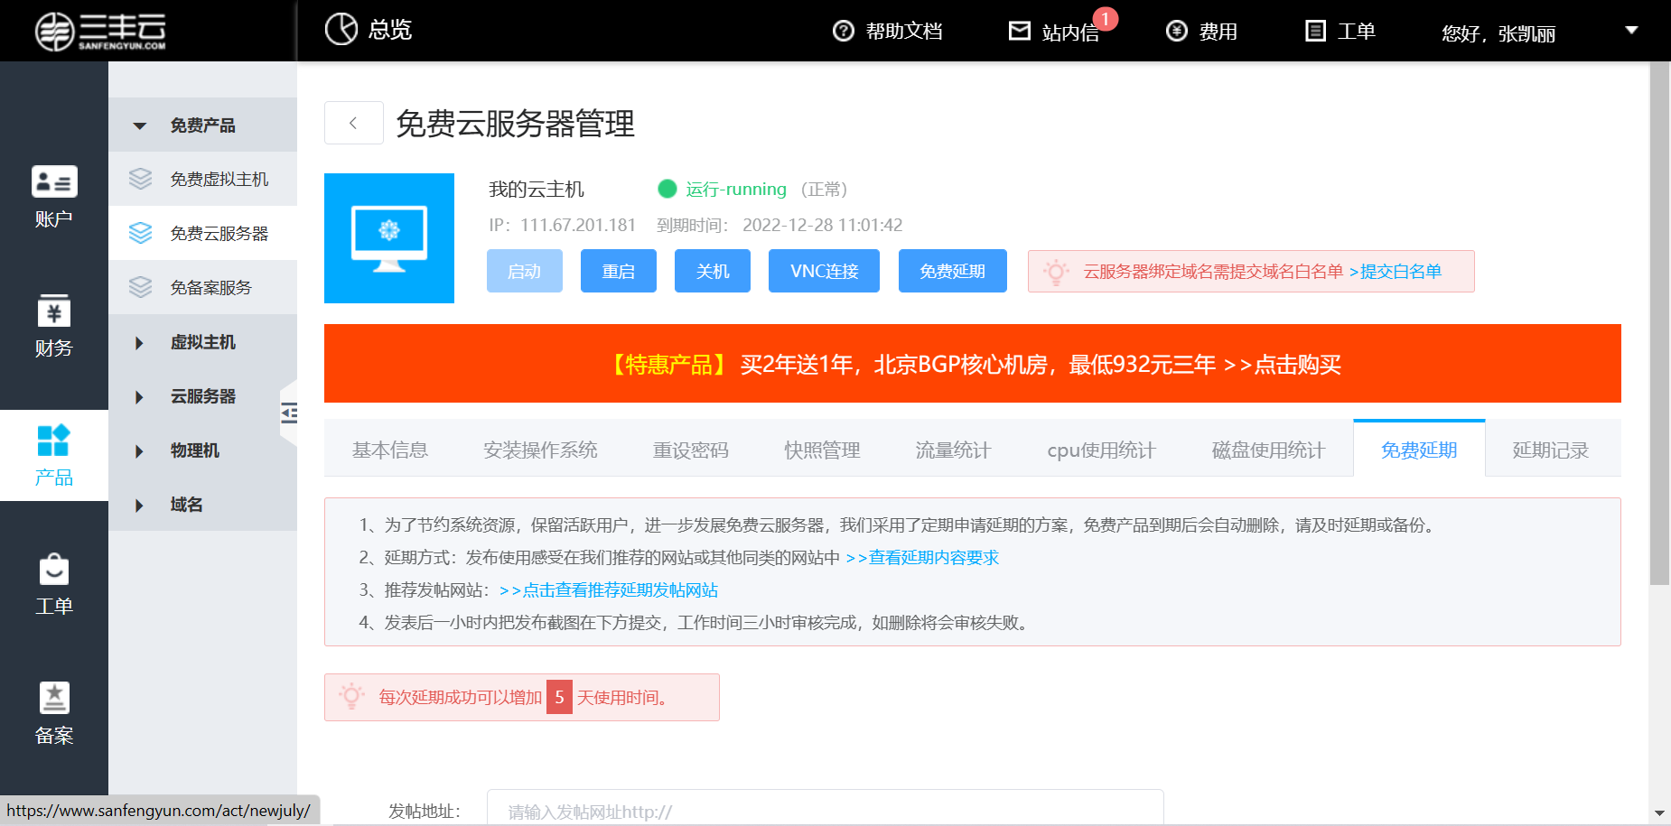Click the 启动 start button
Viewport: 1671px width, 826px height.
[x=525, y=271]
